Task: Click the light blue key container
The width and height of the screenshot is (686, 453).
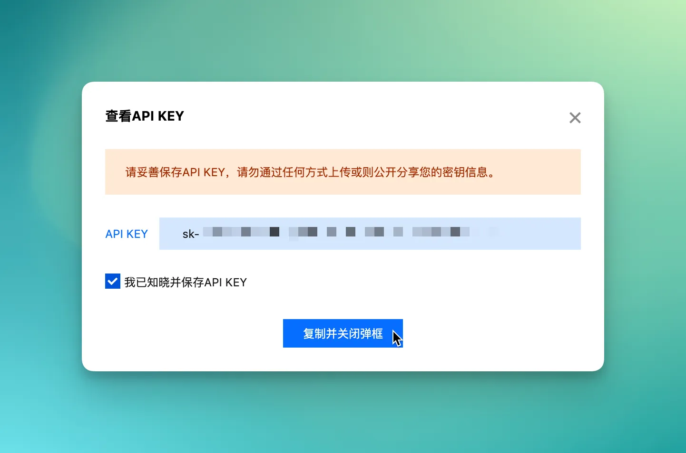Action: coord(370,233)
